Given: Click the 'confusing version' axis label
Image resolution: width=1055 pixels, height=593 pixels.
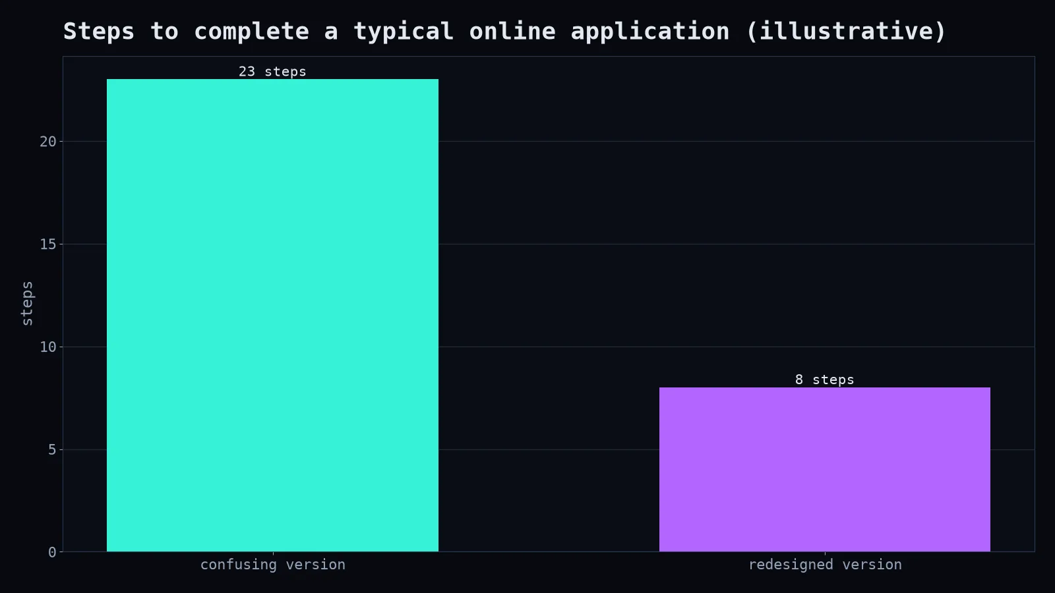Looking at the screenshot, I should 272,565.
